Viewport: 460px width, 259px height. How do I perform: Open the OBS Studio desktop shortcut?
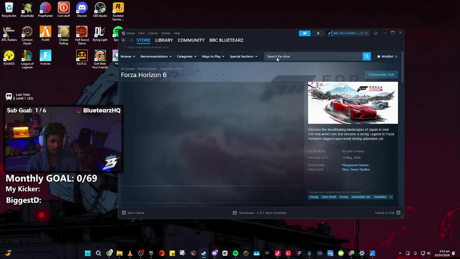point(100,10)
